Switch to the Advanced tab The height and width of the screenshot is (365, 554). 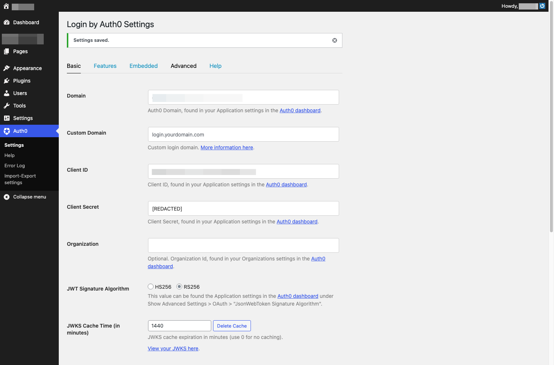pyautogui.click(x=184, y=66)
